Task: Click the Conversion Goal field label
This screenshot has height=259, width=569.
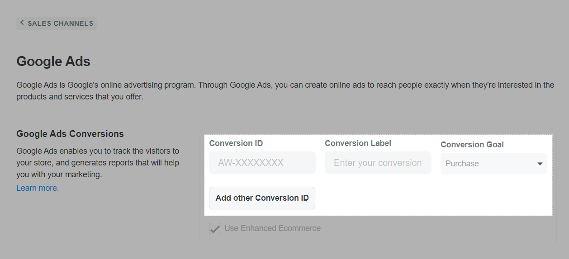Action: click(472, 145)
